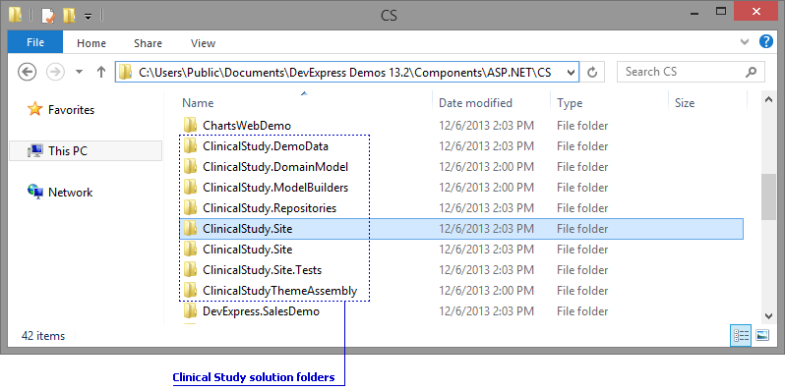Click the vertical scrollbar thumb
Image resolution: width=785 pixels, height=391 pixels.
(x=768, y=196)
